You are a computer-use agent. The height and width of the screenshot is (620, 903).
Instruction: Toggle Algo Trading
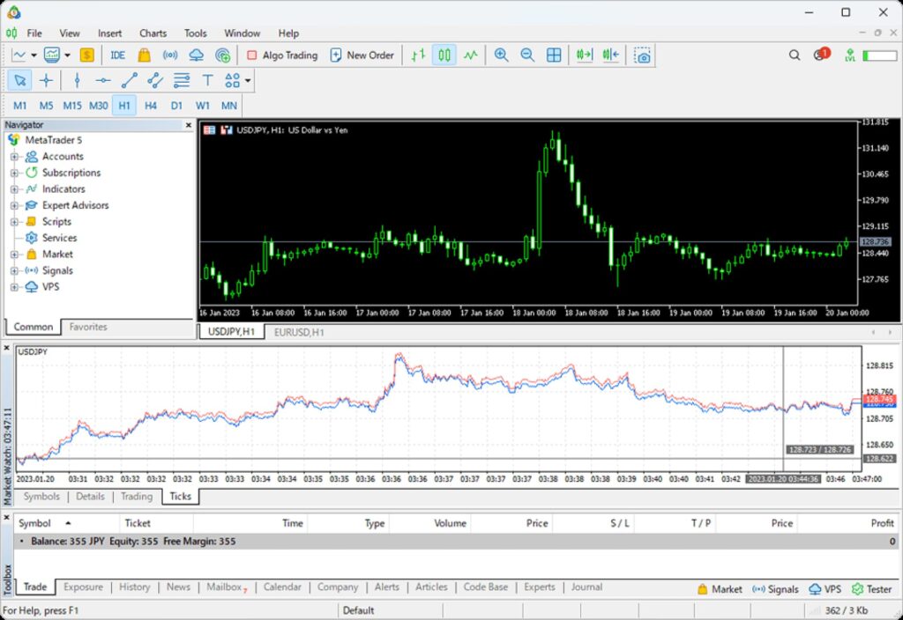click(282, 55)
